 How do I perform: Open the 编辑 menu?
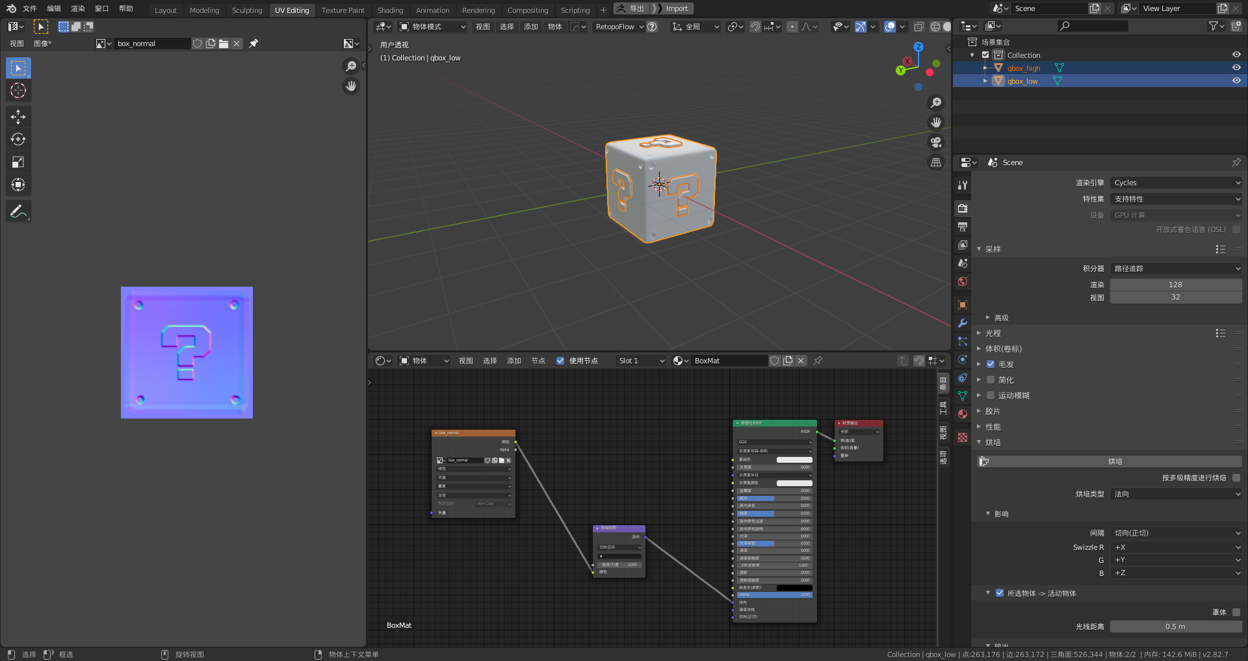(54, 8)
